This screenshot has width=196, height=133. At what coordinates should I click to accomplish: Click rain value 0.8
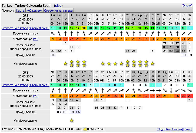point(183,55)
